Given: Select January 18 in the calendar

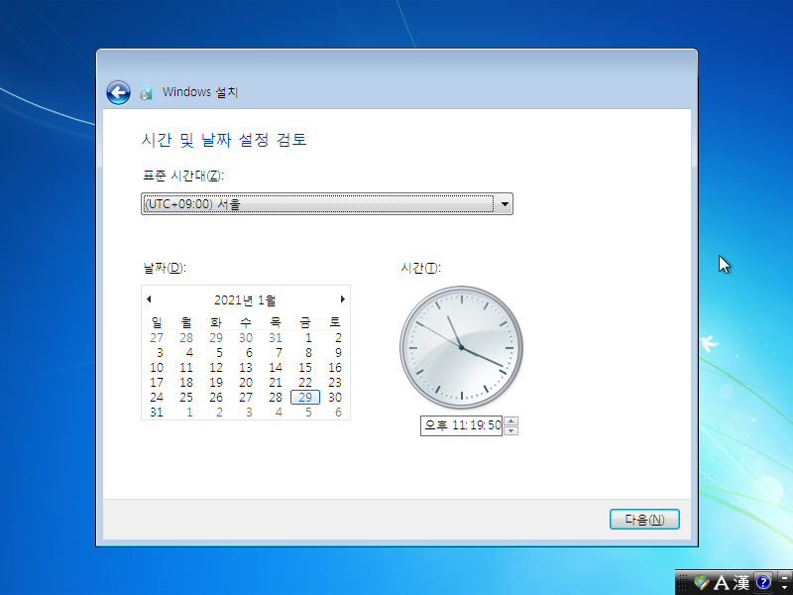Looking at the screenshot, I should (186, 383).
